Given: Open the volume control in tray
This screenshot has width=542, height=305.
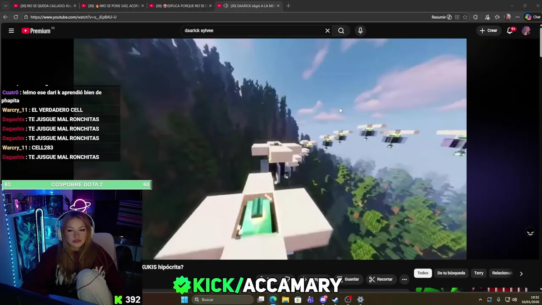Looking at the screenshot, I should point(514,299).
